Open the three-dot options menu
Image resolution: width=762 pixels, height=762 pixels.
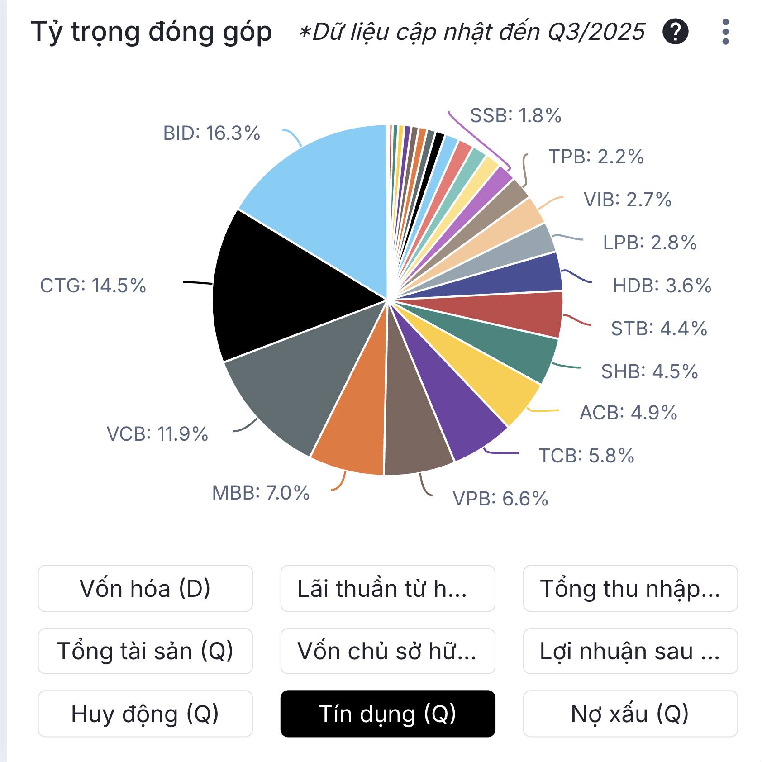pyautogui.click(x=725, y=32)
